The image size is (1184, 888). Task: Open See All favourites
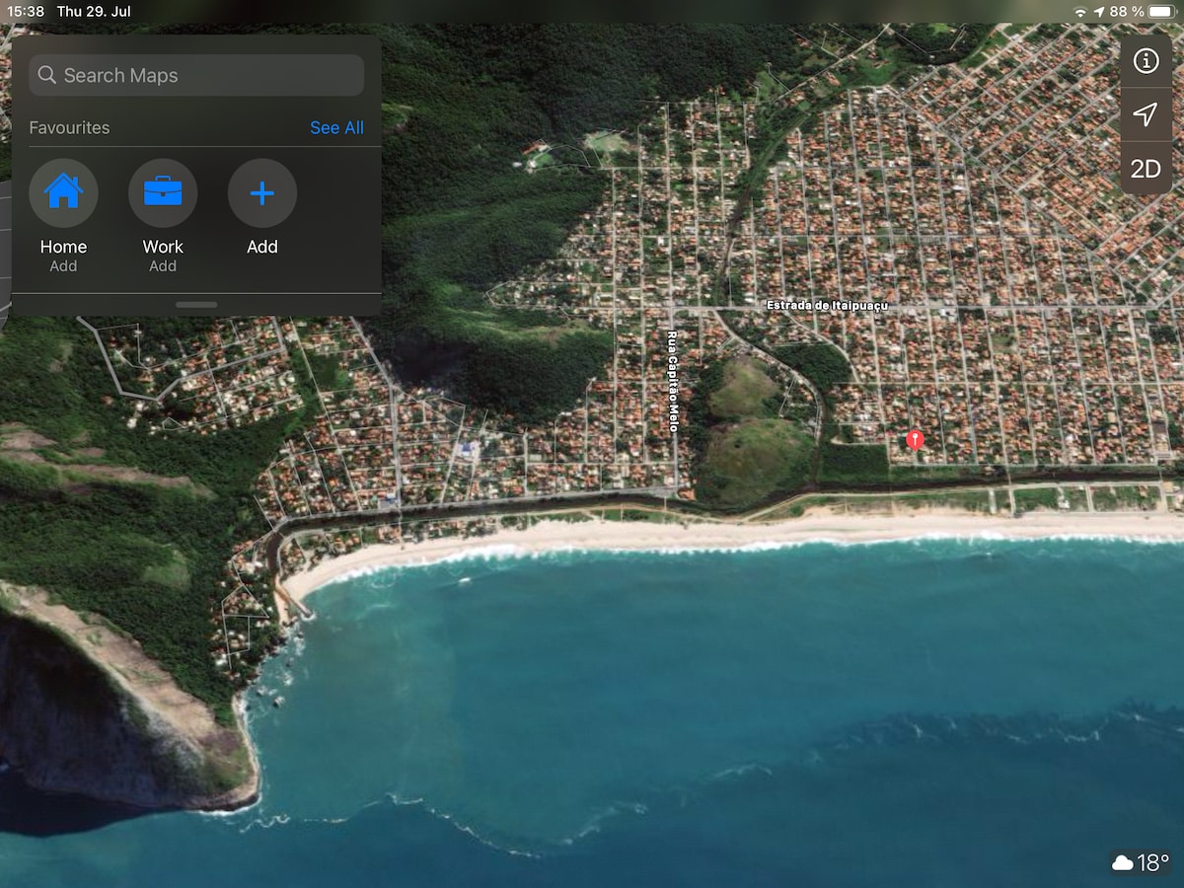(x=336, y=127)
